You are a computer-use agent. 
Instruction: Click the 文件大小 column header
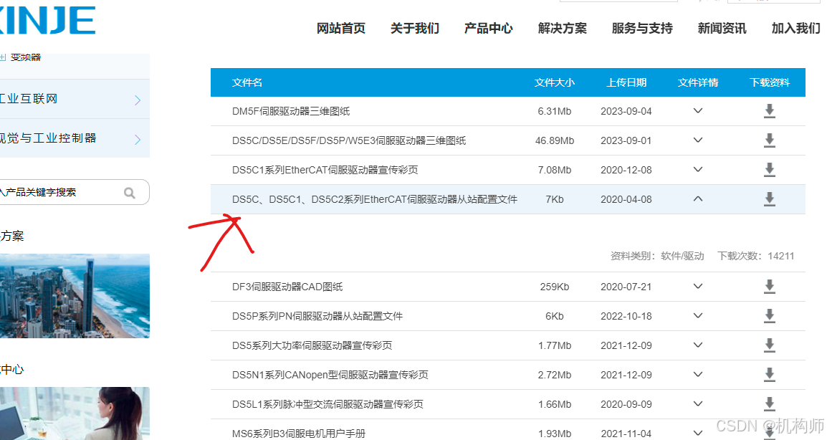[555, 82]
